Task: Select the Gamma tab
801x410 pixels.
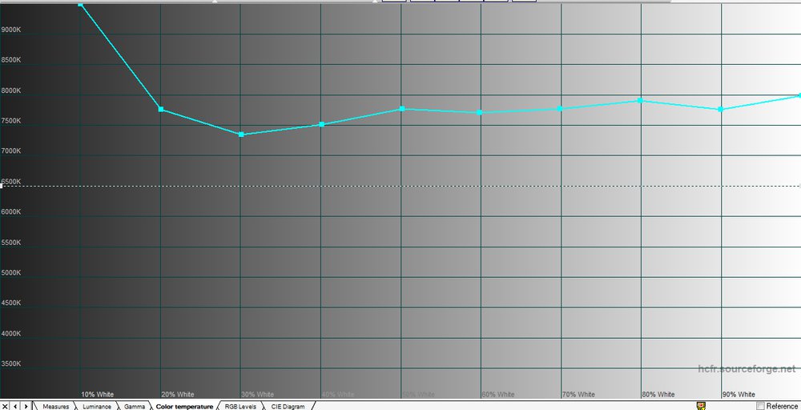Action: coord(135,406)
